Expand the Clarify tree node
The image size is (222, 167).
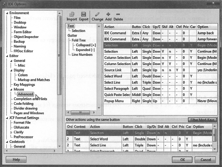point(11,132)
